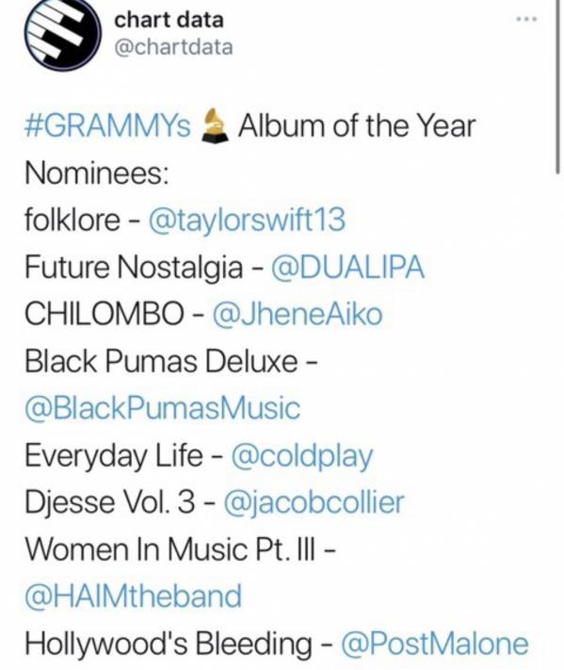Click the 'Album of the Year' text

point(357,125)
